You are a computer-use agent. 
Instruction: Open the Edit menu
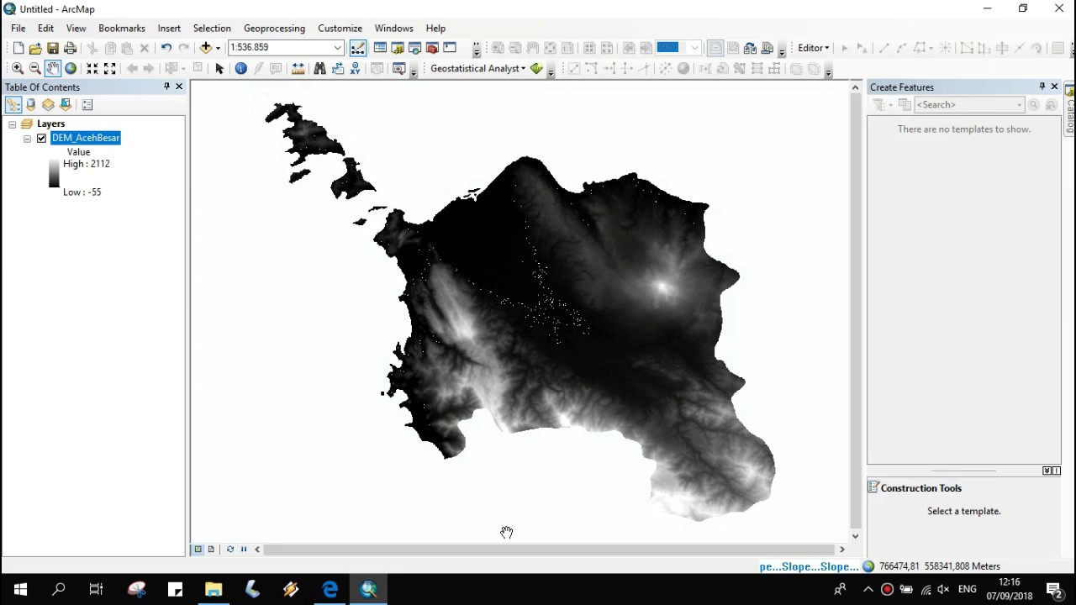pyautogui.click(x=45, y=29)
